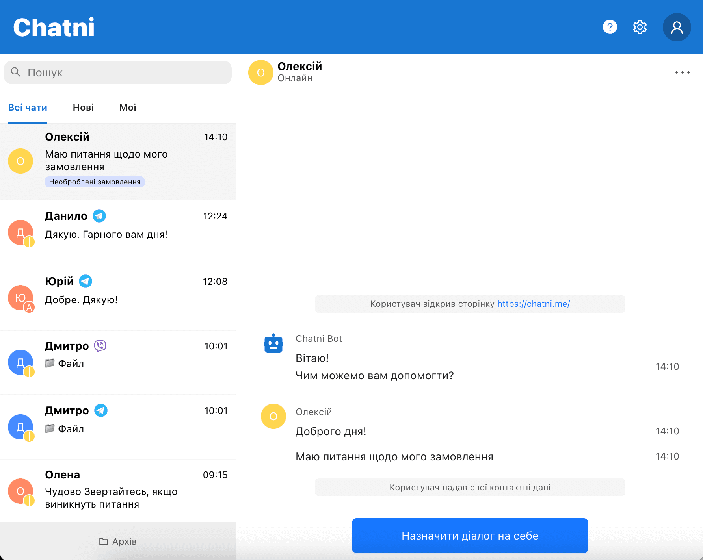
Task: Click the Олена chat name
Action: tap(63, 475)
